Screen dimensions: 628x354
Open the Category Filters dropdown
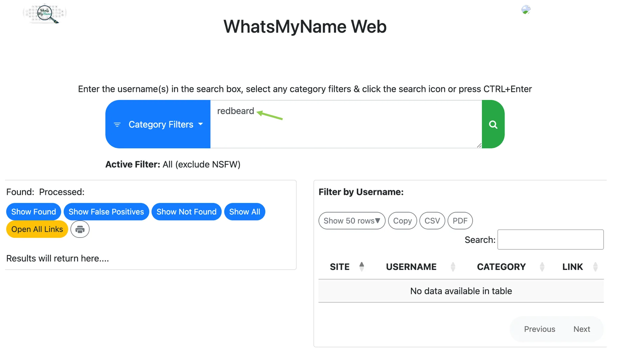pos(158,124)
